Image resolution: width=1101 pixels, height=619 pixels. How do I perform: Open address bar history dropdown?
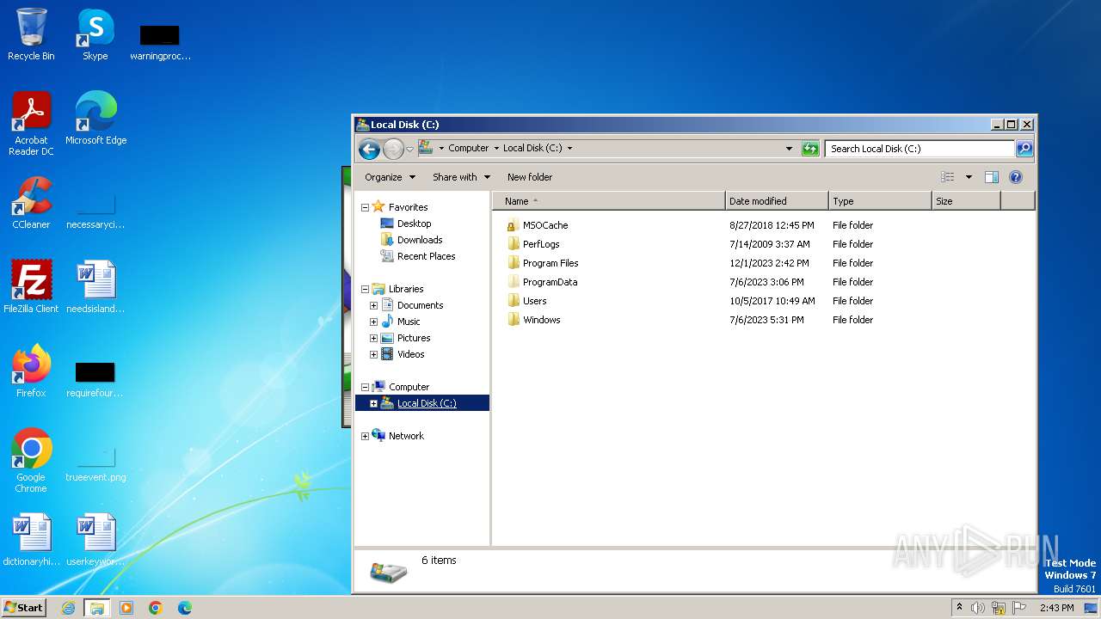(789, 149)
